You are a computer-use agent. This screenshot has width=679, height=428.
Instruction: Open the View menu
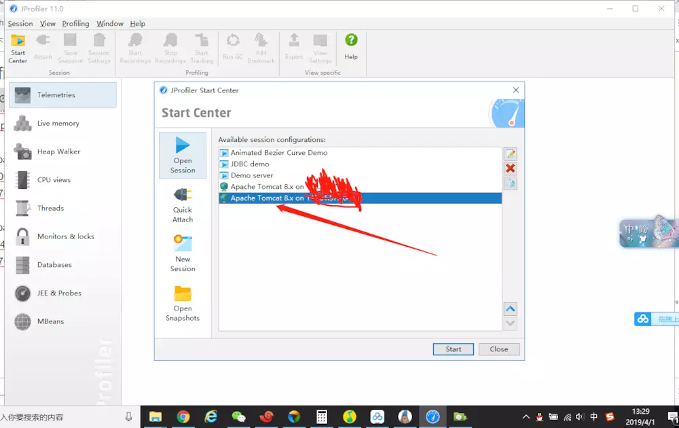point(48,23)
